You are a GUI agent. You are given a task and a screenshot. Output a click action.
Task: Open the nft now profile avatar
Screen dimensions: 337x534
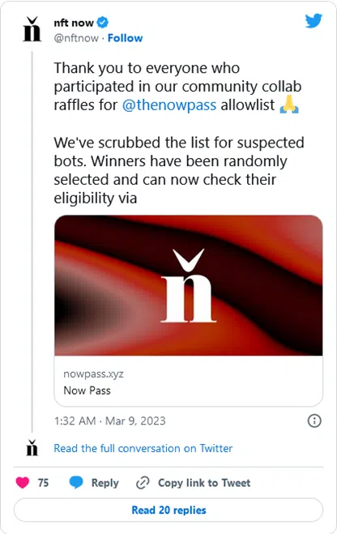(32, 30)
